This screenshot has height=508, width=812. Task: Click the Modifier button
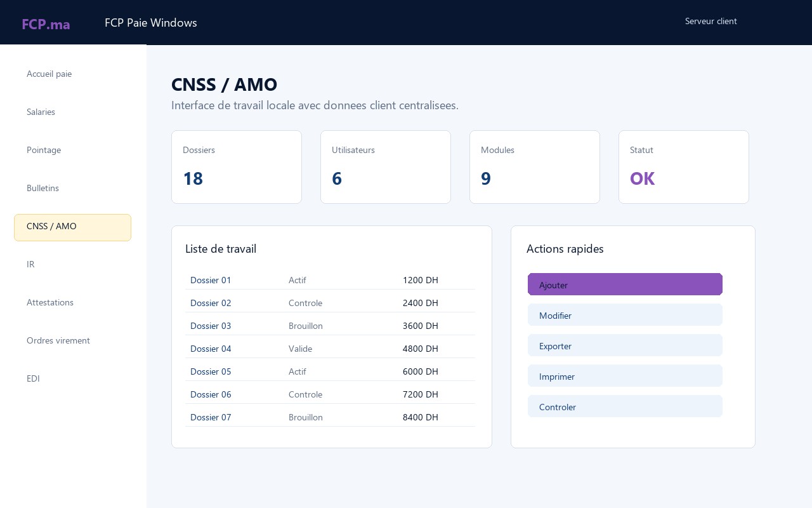pyautogui.click(x=625, y=315)
